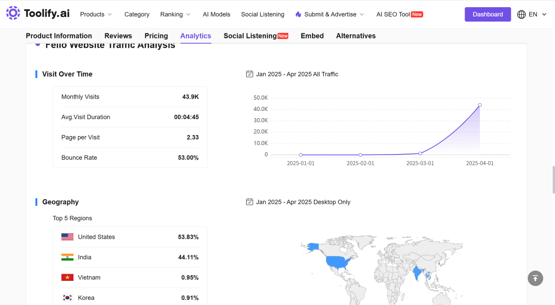Click the India flag icon
Viewport: 555px width, 305px height.
click(x=67, y=257)
